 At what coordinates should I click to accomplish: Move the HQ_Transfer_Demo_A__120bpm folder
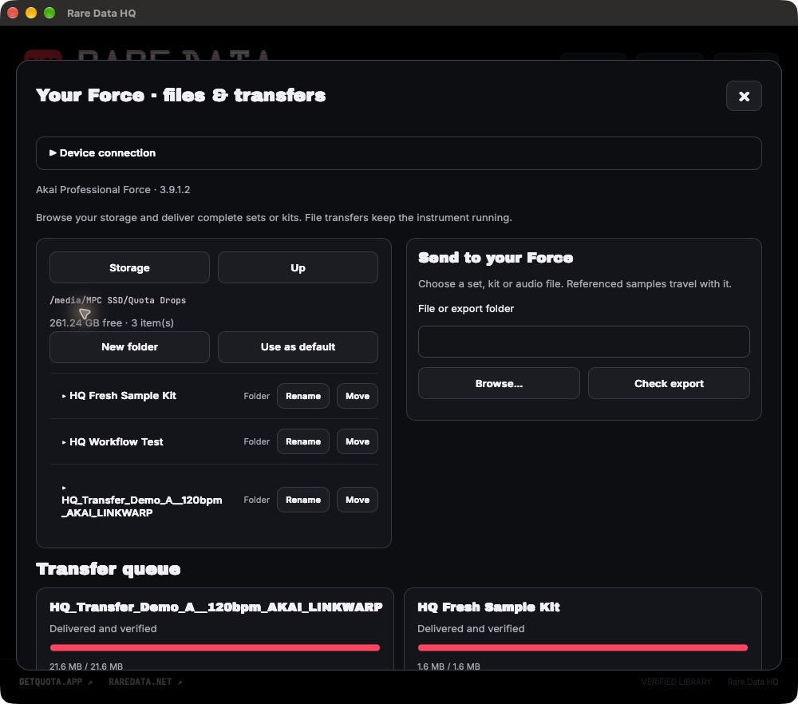coord(358,500)
